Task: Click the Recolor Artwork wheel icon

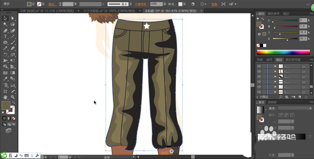Action: 193,4
